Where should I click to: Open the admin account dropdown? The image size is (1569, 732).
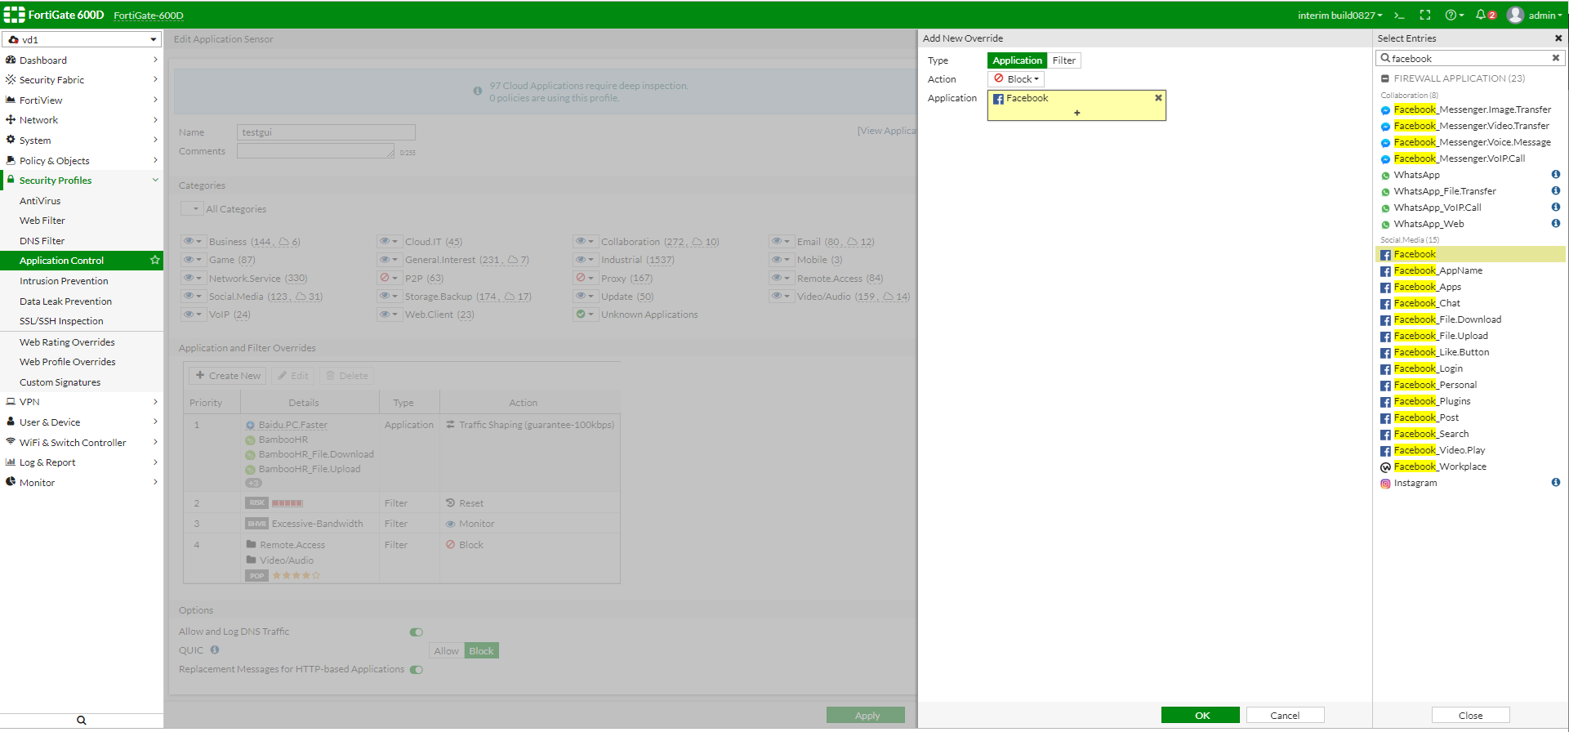[x=1545, y=15]
